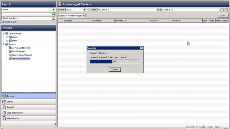This screenshot has height=129, width=230.
Task: Click the Scan button
Action: (x=223, y=15)
